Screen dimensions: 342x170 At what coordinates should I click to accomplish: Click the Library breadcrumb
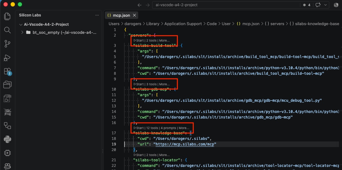(153, 24)
